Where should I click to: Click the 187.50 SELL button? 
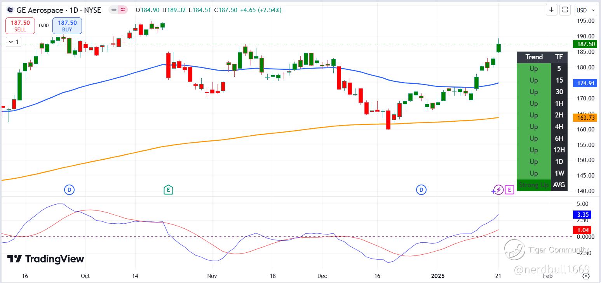point(20,26)
